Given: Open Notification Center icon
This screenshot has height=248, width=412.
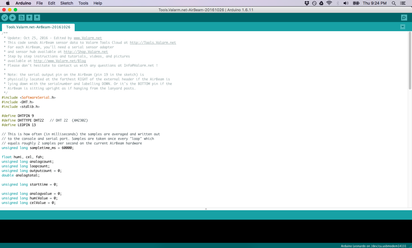Looking at the screenshot, I should coord(403,3).
